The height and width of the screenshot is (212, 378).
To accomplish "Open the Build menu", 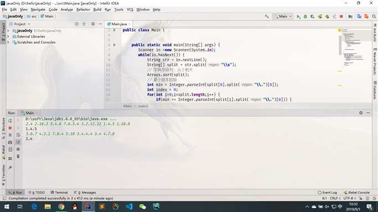I will [97, 9].
